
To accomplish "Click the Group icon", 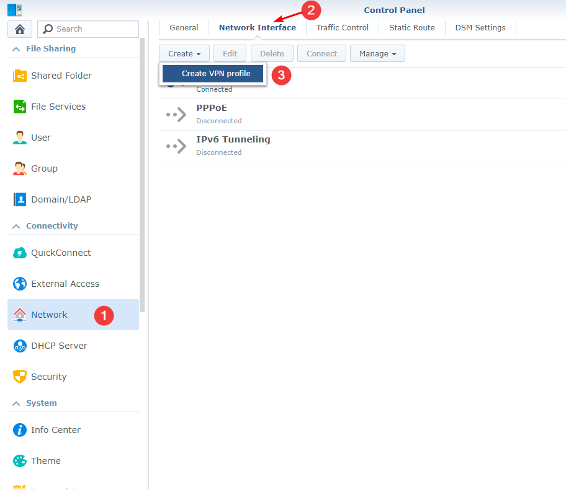I will (x=20, y=168).
